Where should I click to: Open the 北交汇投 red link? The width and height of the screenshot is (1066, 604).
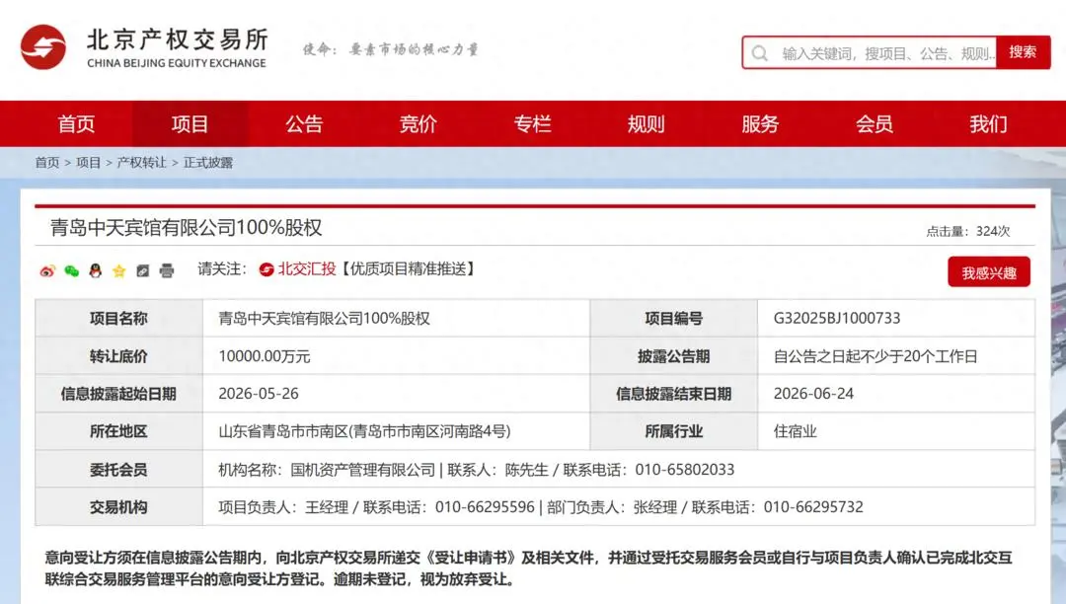[x=307, y=269]
